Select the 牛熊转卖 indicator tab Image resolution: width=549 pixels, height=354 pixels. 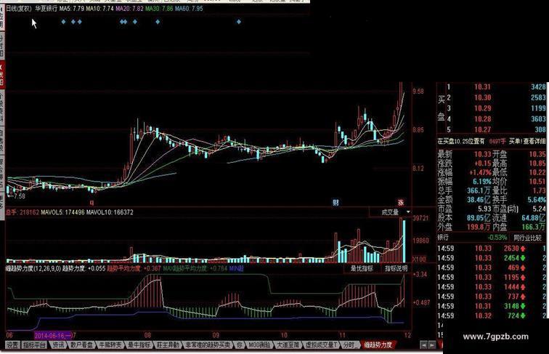110,345
